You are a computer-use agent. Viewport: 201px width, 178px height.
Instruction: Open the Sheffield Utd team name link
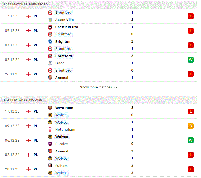point(67,27)
